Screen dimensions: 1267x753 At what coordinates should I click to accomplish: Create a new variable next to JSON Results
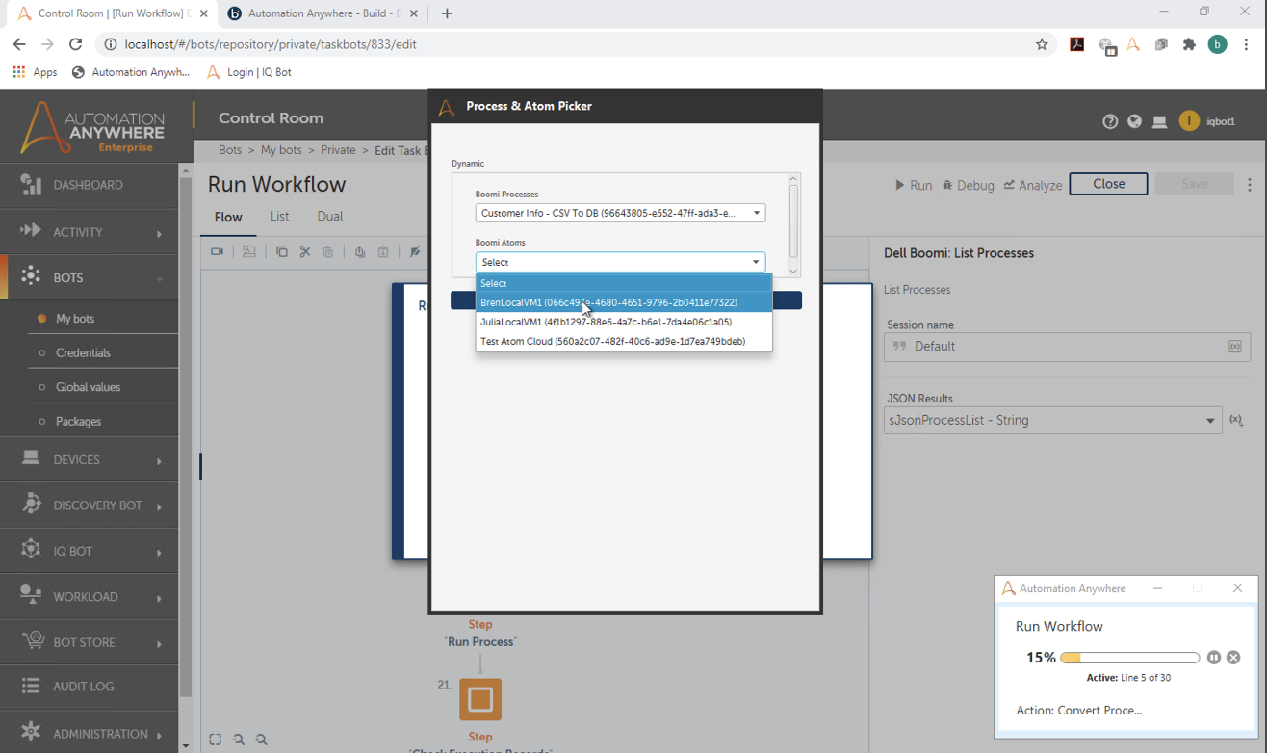coord(1237,420)
